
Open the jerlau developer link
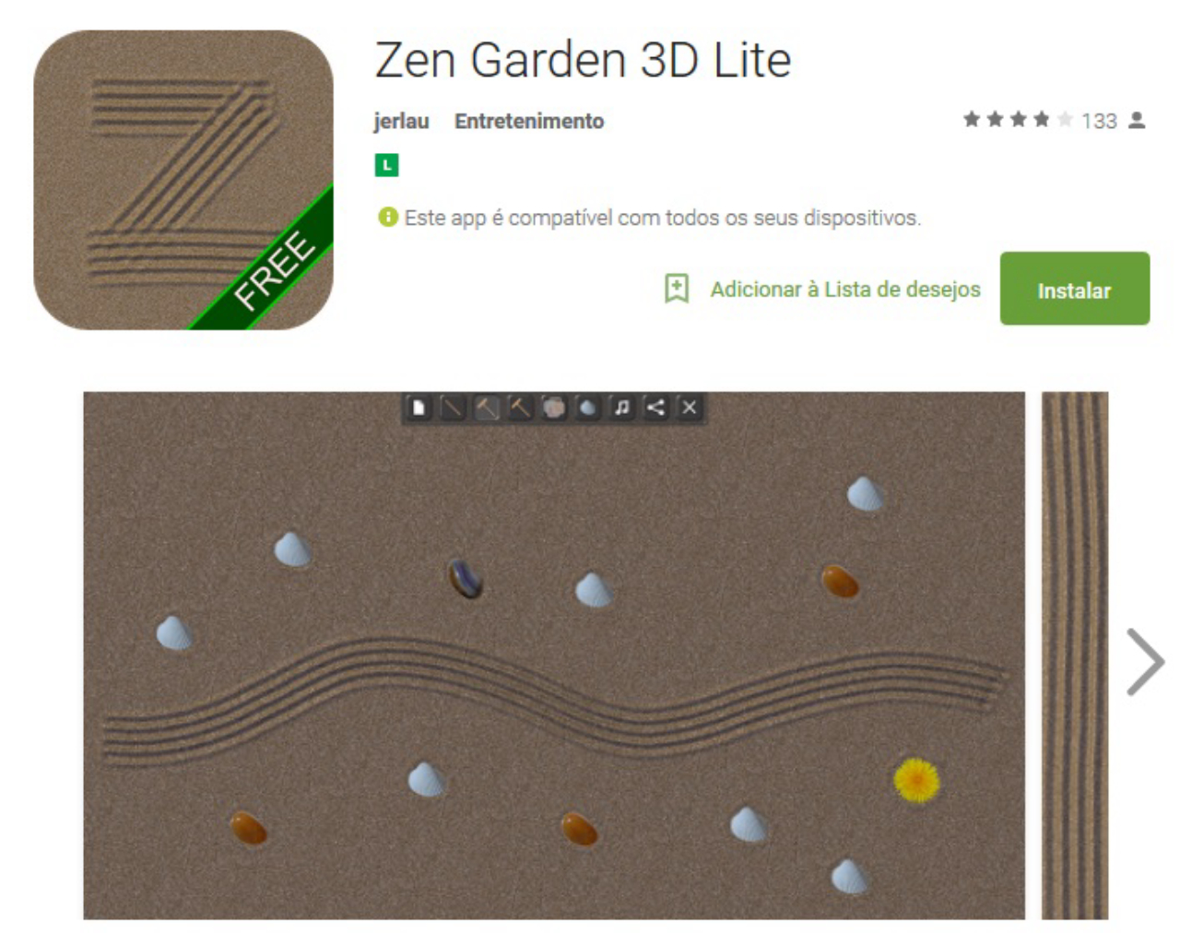pyautogui.click(x=401, y=121)
